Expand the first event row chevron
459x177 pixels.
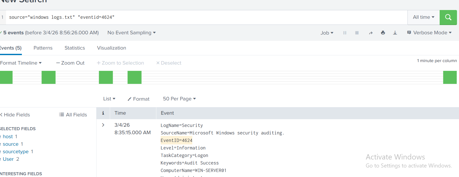click(103, 125)
